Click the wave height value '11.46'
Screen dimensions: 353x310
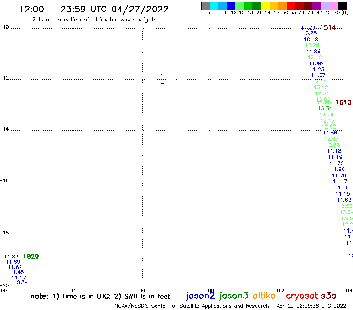[316, 63]
